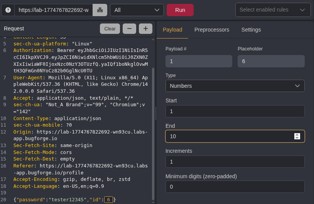
Task: Open the Type dropdown set to Numbers
Action: (235, 86)
